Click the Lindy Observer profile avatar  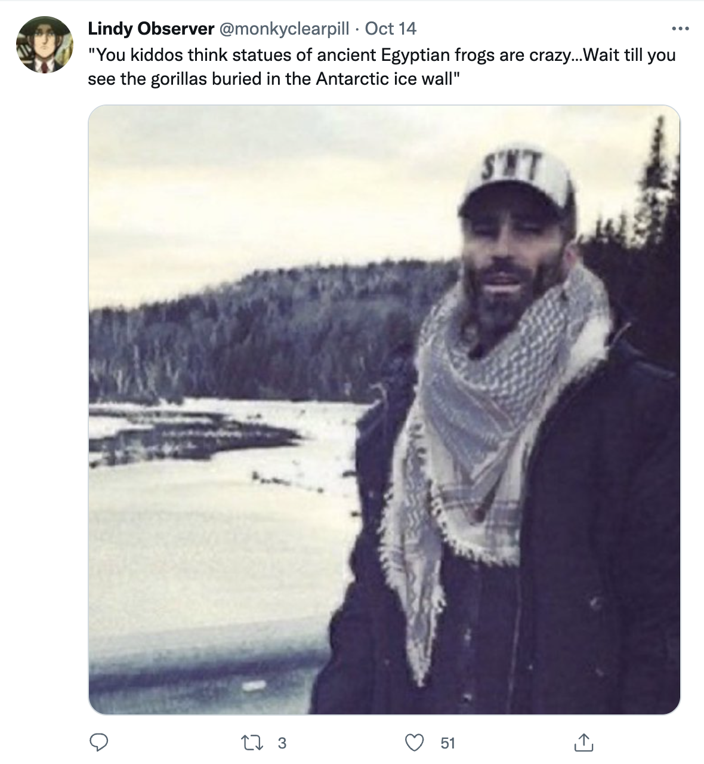coord(44,45)
